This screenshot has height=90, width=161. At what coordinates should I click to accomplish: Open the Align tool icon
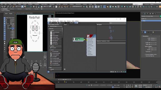coord(87,7)
